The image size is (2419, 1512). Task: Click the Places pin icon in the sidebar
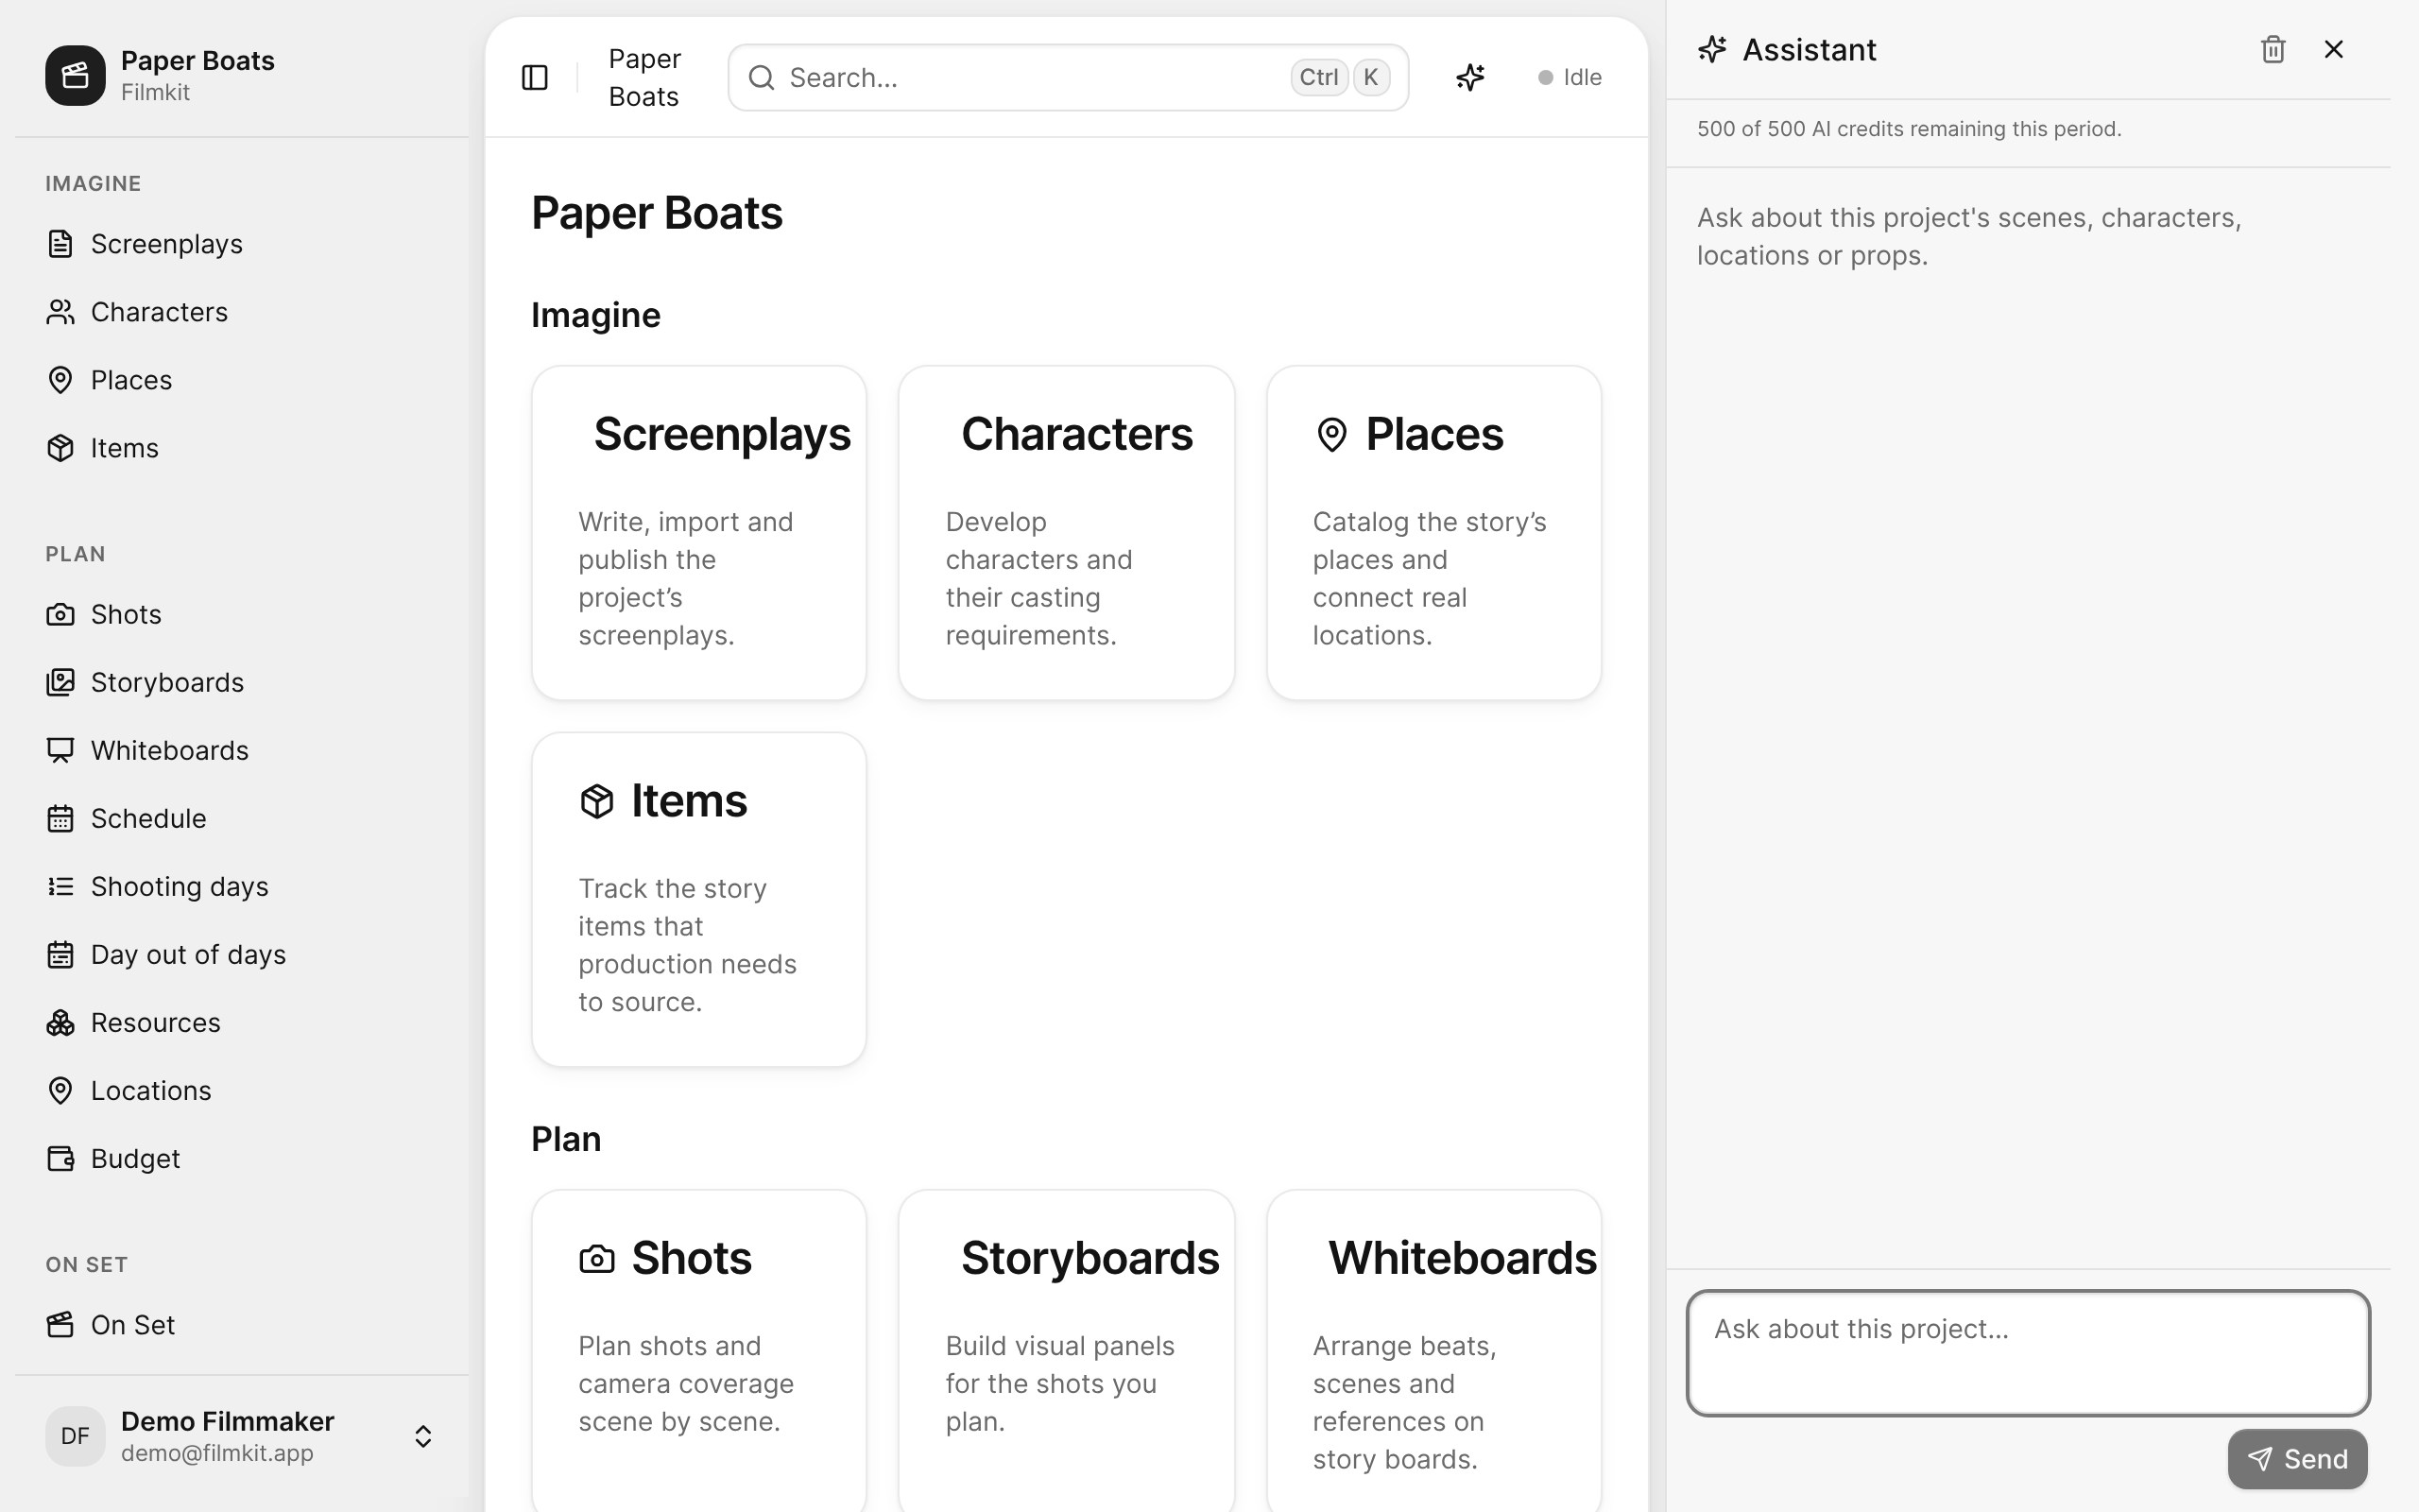click(x=60, y=380)
